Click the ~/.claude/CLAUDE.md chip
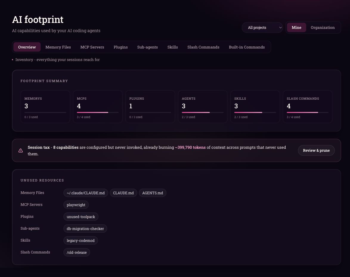The image size is (350, 277). (x=86, y=193)
